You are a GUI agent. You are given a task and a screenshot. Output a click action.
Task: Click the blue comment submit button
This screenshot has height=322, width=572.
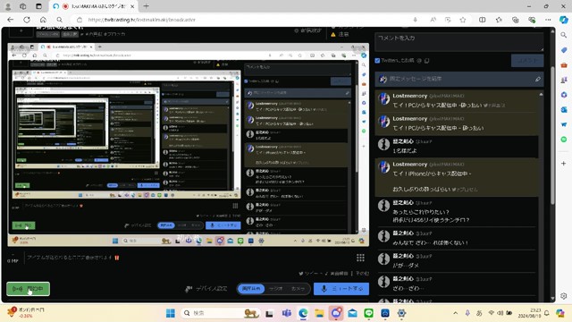point(527,61)
